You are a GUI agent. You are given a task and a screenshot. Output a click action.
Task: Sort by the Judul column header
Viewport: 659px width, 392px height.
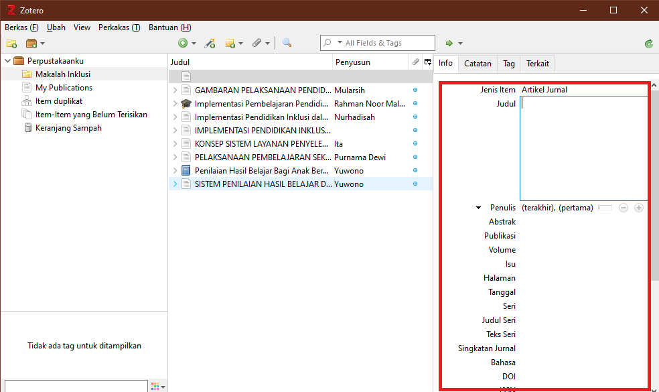pos(250,62)
